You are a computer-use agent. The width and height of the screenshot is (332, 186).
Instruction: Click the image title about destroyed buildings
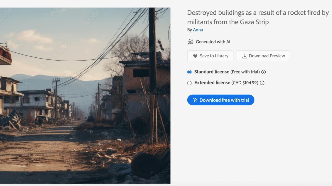click(258, 17)
